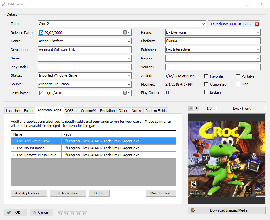Expand the Platform dropdown
The width and height of the screenshot is (270, 220).
tap(258, 41)
